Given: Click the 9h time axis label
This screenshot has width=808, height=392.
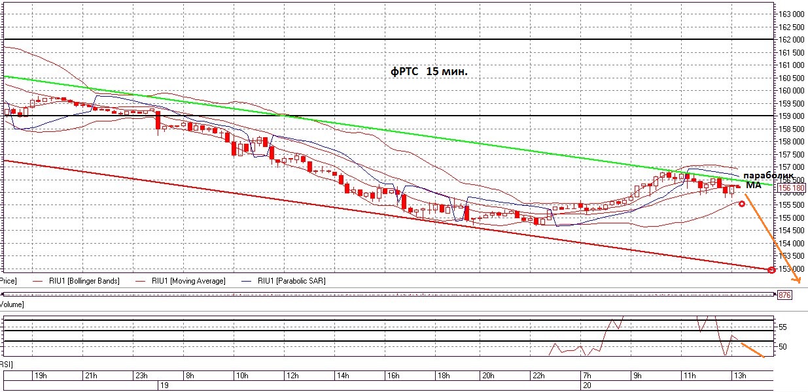Looking at the screenshot, I should point(637,376).
